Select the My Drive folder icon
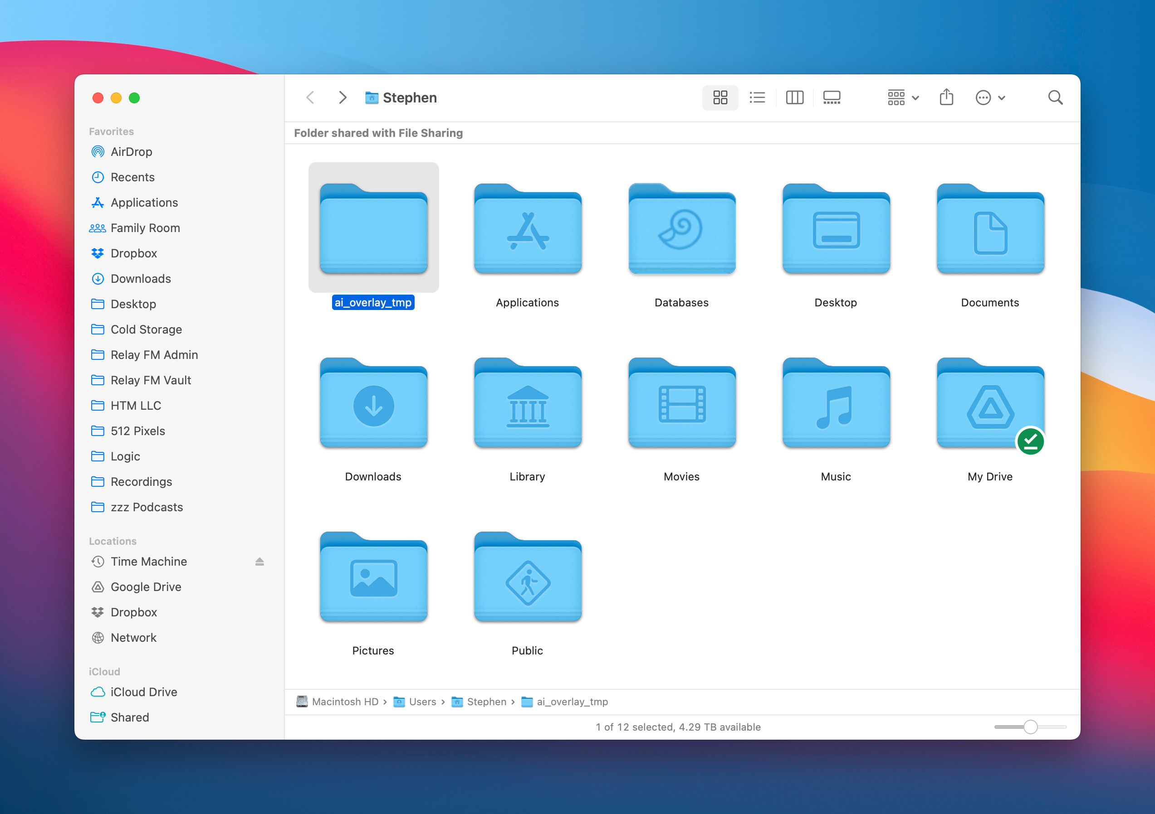Image resolution: width=1155 pixels, height=814 pixels. pos(990,402)
